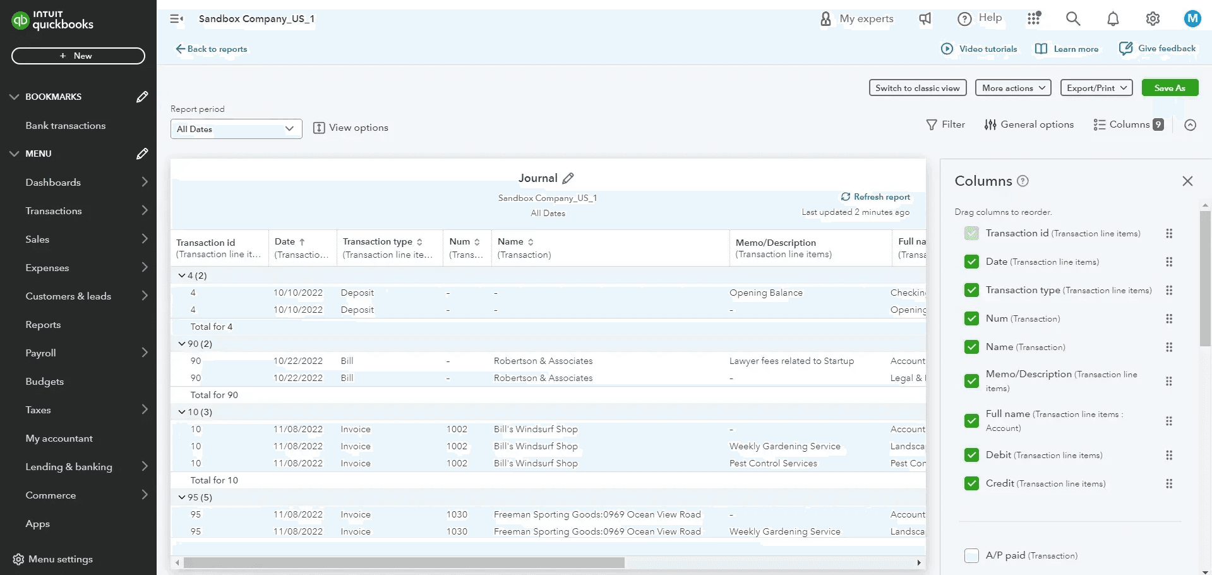Click the search magnifier icon
1212x575 pixels.
coord(1073,19)
